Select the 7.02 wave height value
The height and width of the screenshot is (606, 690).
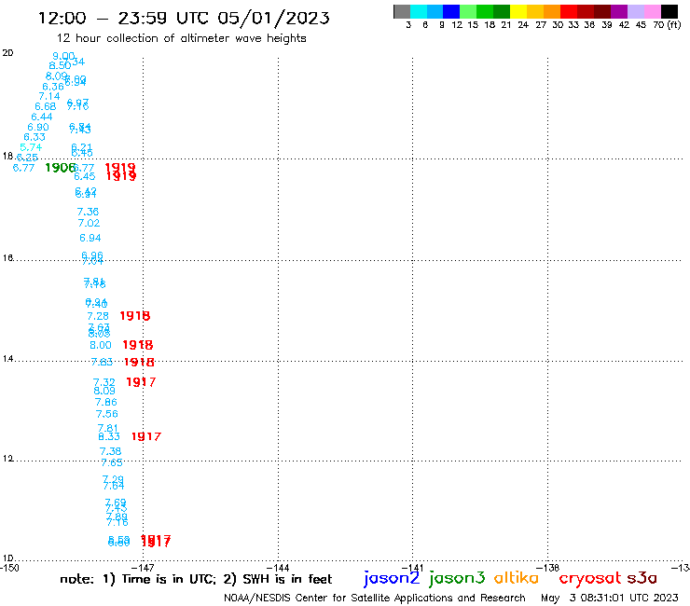[x=89, y=223]
